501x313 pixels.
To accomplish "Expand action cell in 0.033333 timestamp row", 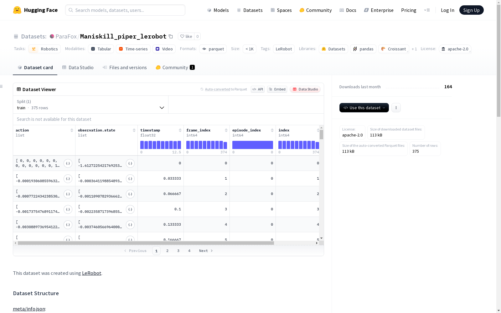I will click(68, 179).
